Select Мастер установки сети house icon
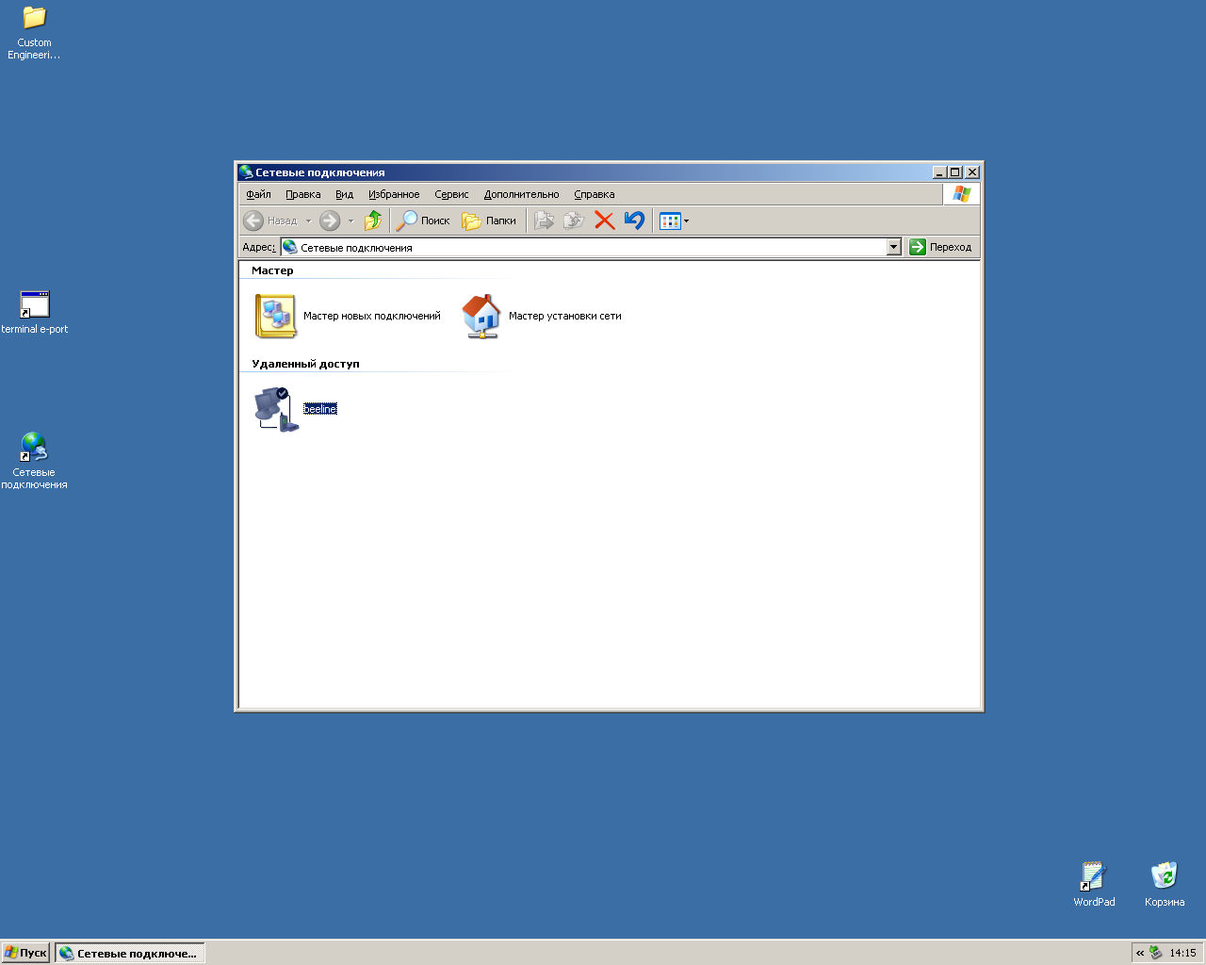Image resolution: width=1206 pixels, height=965 pixels. tap(481, 316)
